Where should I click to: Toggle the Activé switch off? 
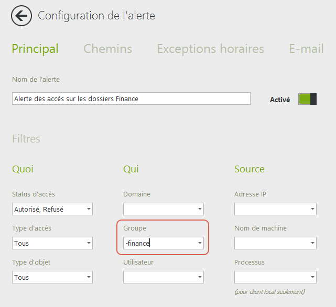308,99
